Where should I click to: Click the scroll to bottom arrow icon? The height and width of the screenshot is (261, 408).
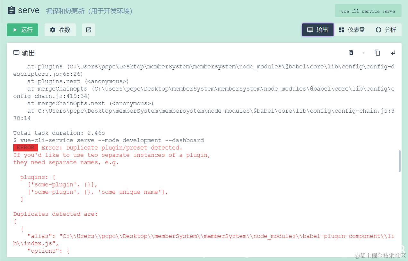pos(393,53)
